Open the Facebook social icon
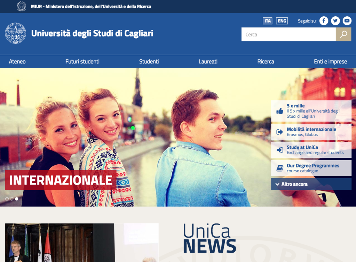This screenshot has height=262, width=356. tap(324, 21)
